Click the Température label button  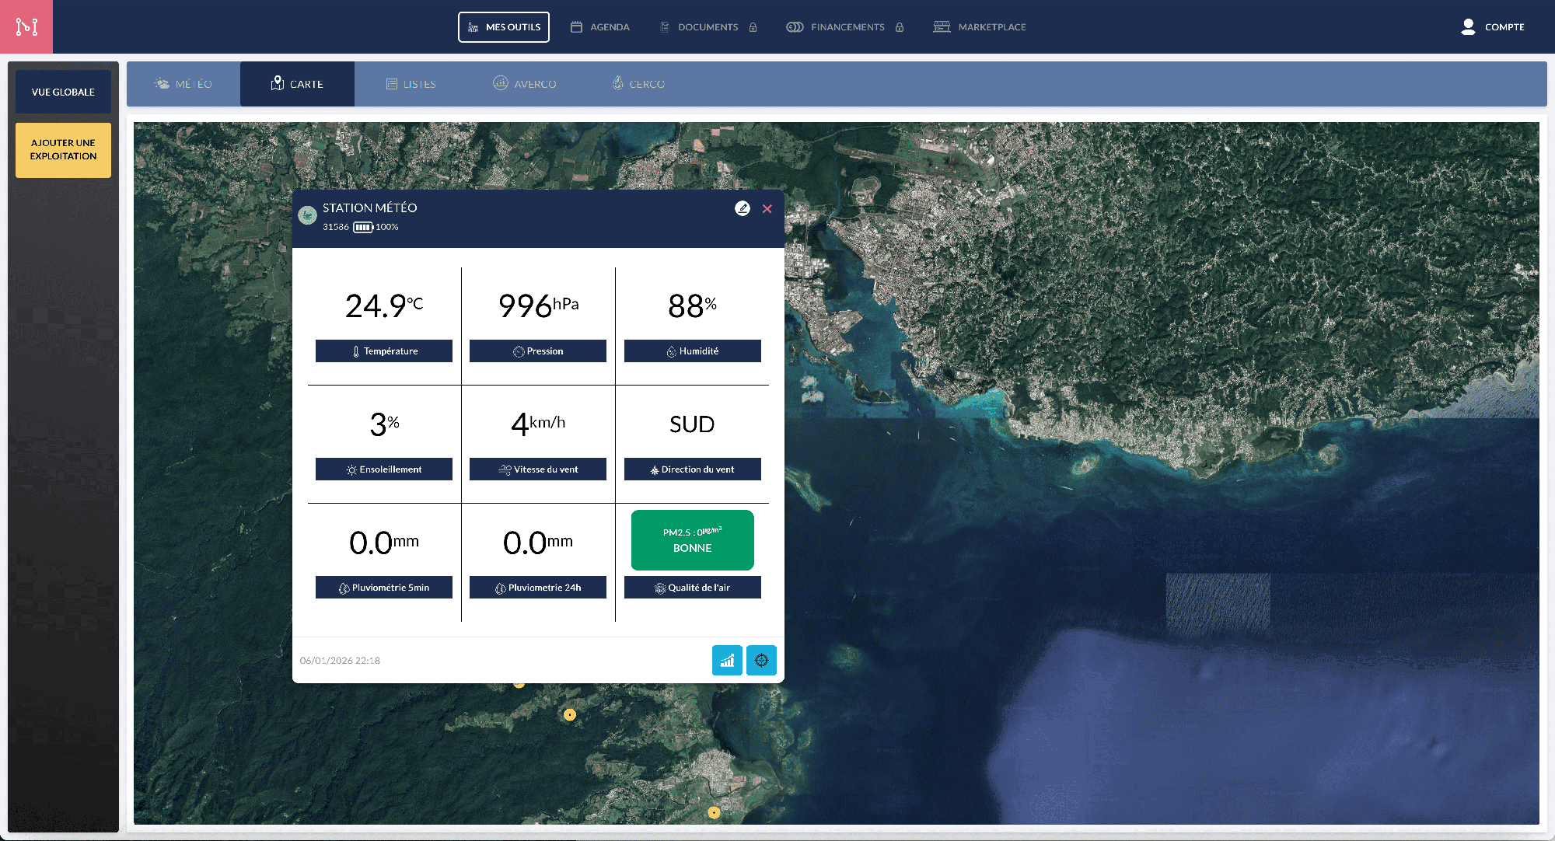[x=384, y=351]
